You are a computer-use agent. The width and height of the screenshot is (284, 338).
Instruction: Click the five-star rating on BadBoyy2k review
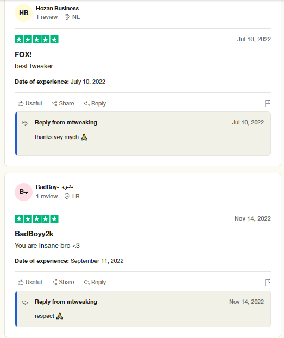[x=36, y=219]
